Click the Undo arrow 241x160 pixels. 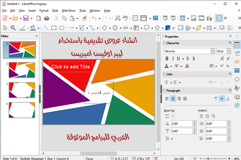pos(94,18)
